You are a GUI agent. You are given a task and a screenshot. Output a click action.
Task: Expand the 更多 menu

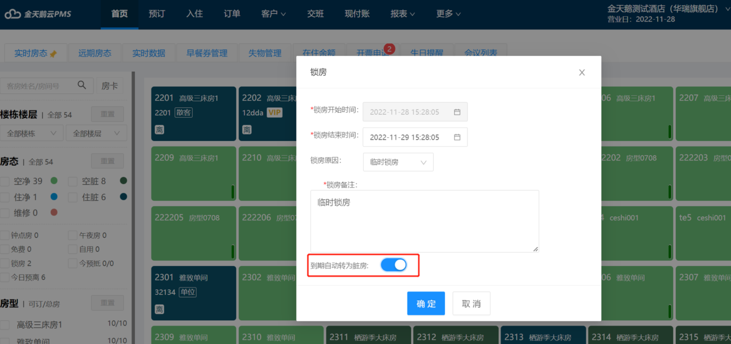pyautogui.click(x=449, y=14)
